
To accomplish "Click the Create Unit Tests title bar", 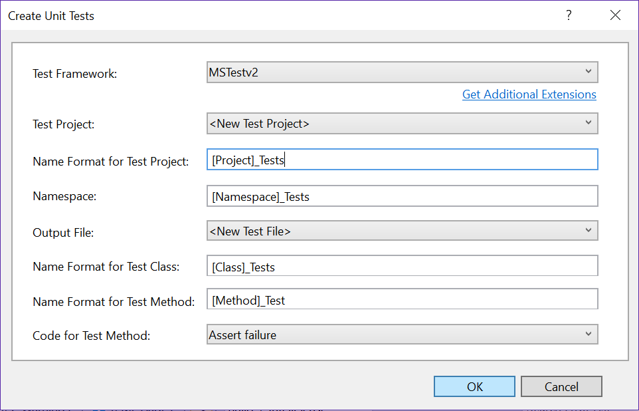I will pyautogui.click(x=266, y=15).
